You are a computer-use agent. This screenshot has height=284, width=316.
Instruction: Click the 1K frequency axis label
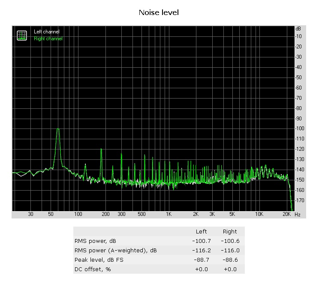tap(169, 214)
